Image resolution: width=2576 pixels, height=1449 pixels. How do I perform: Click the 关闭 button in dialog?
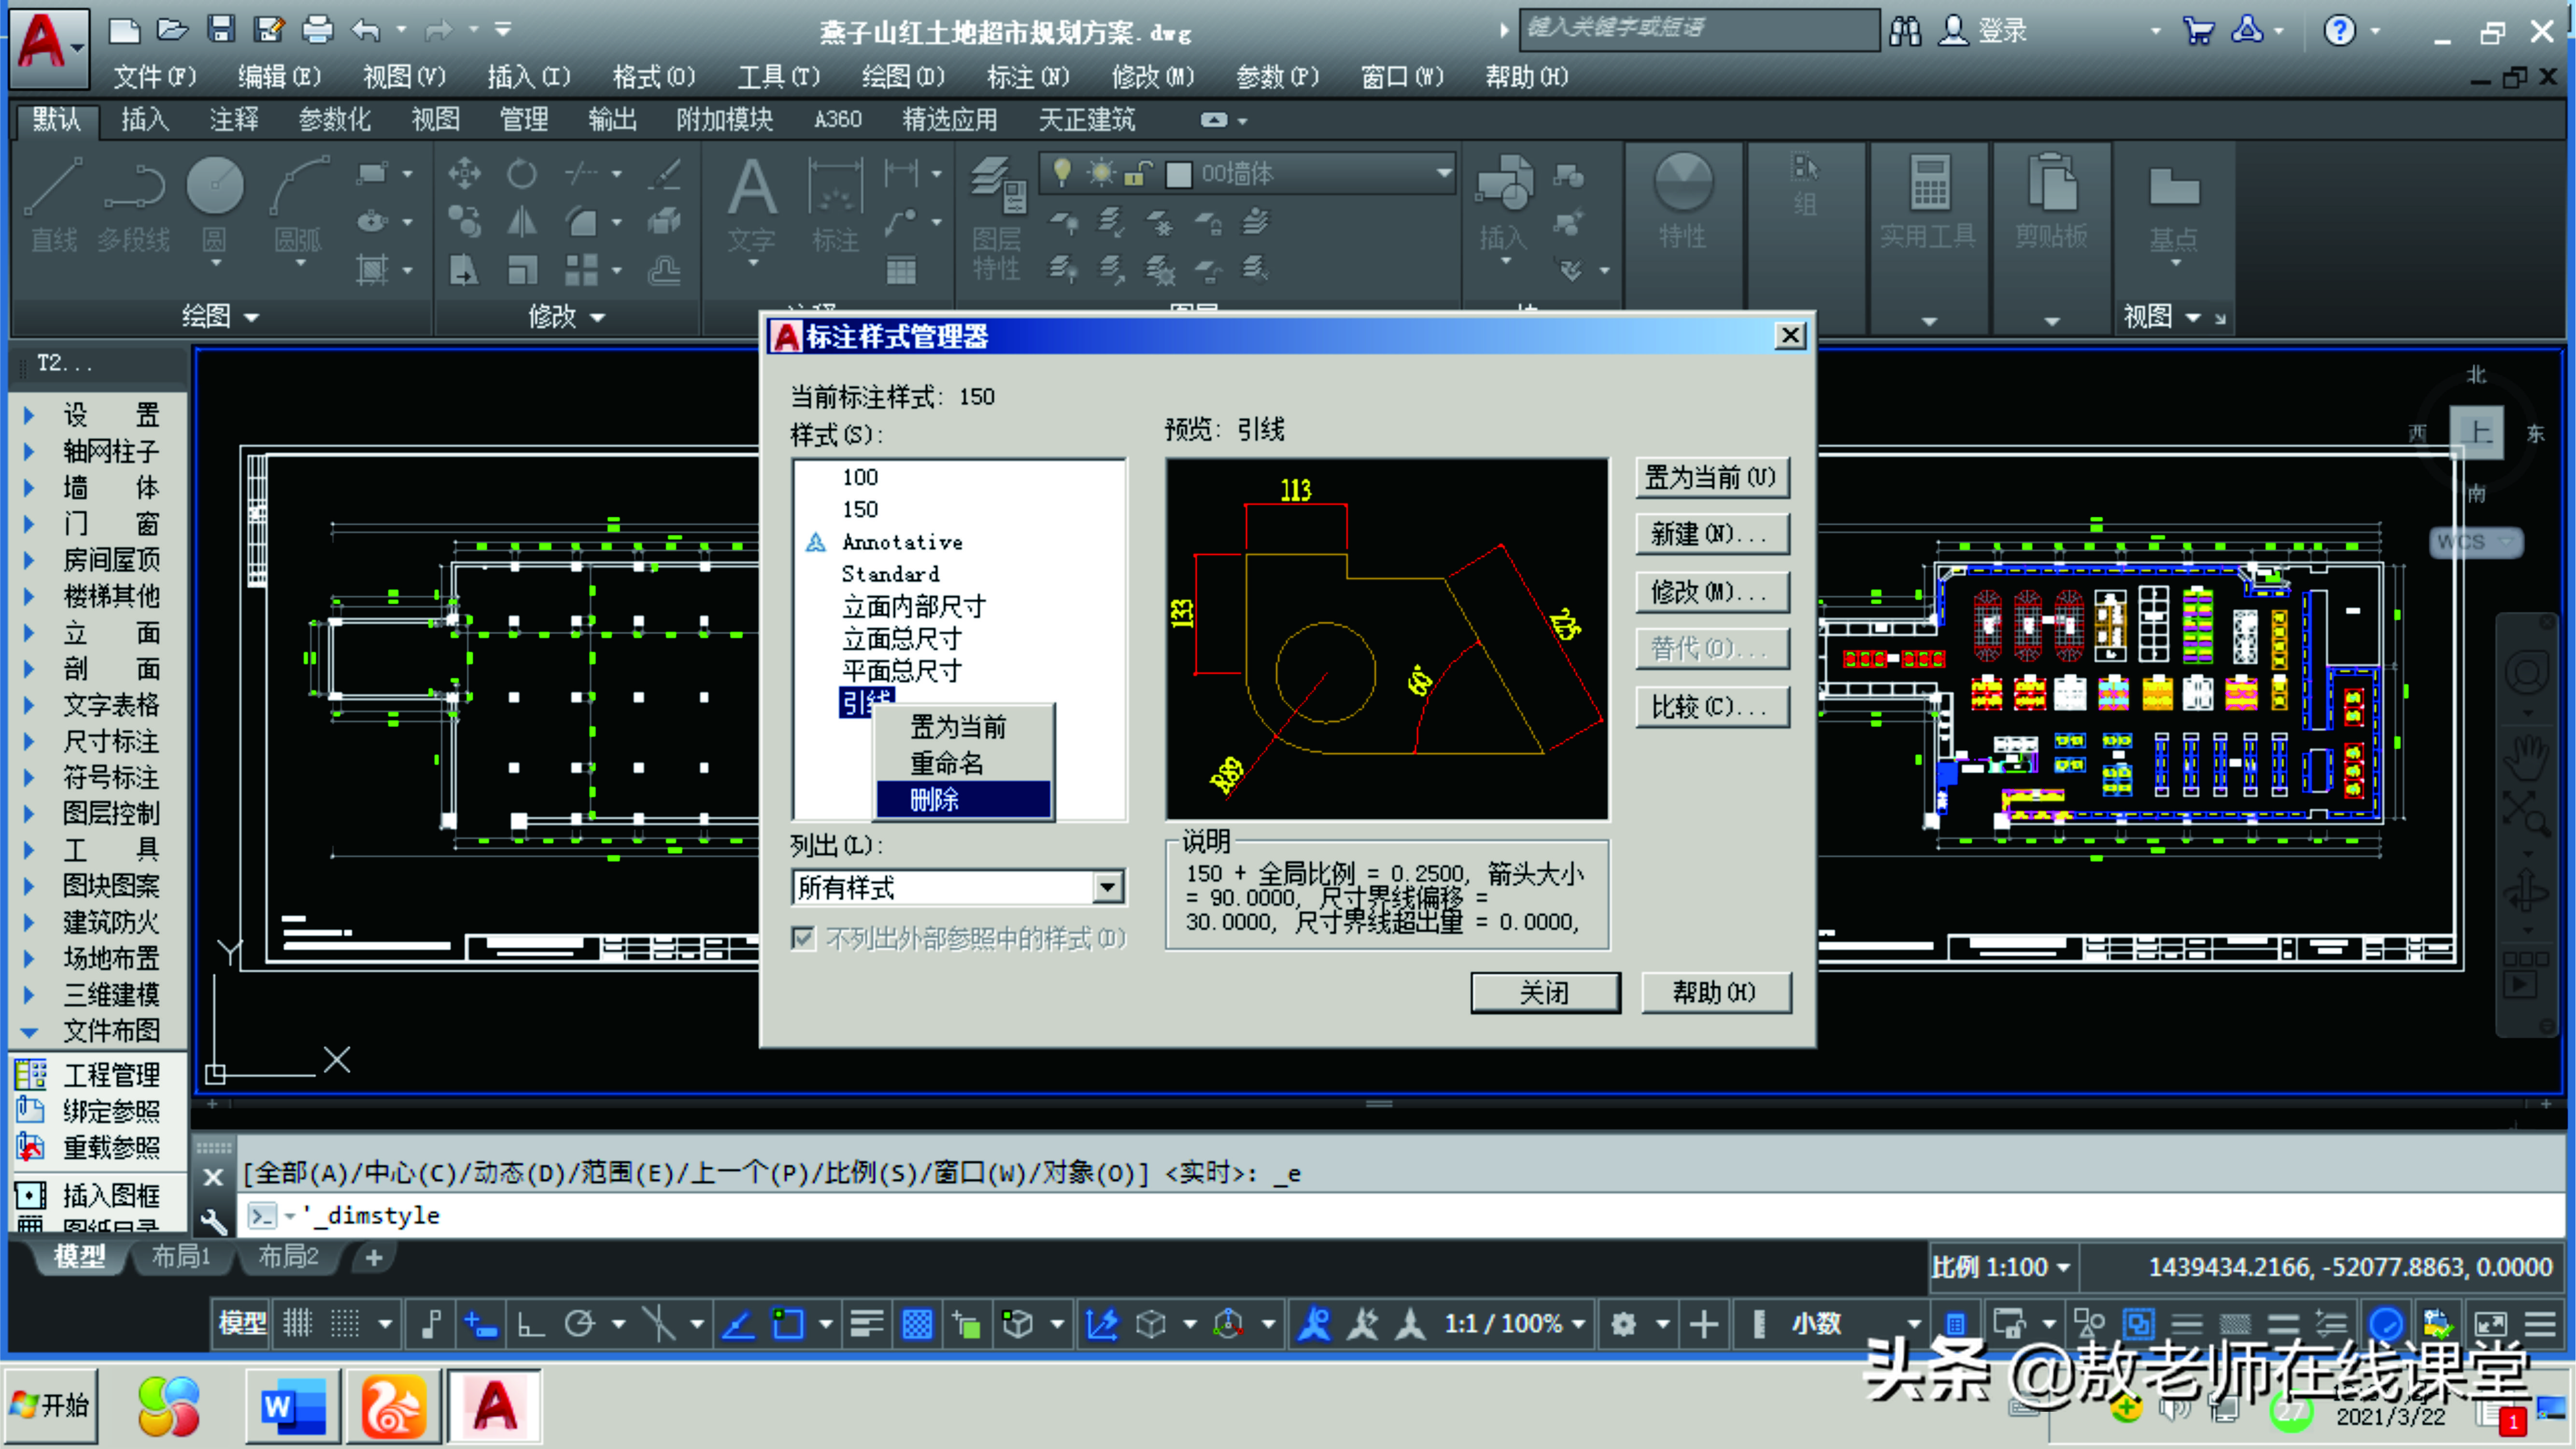[x=1545, y=993]
